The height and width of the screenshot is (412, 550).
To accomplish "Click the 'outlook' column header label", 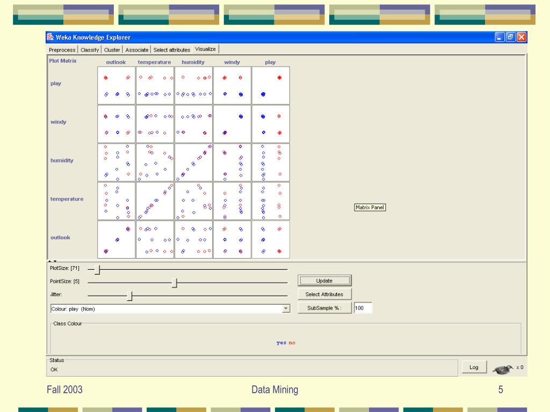I will 116,62.
